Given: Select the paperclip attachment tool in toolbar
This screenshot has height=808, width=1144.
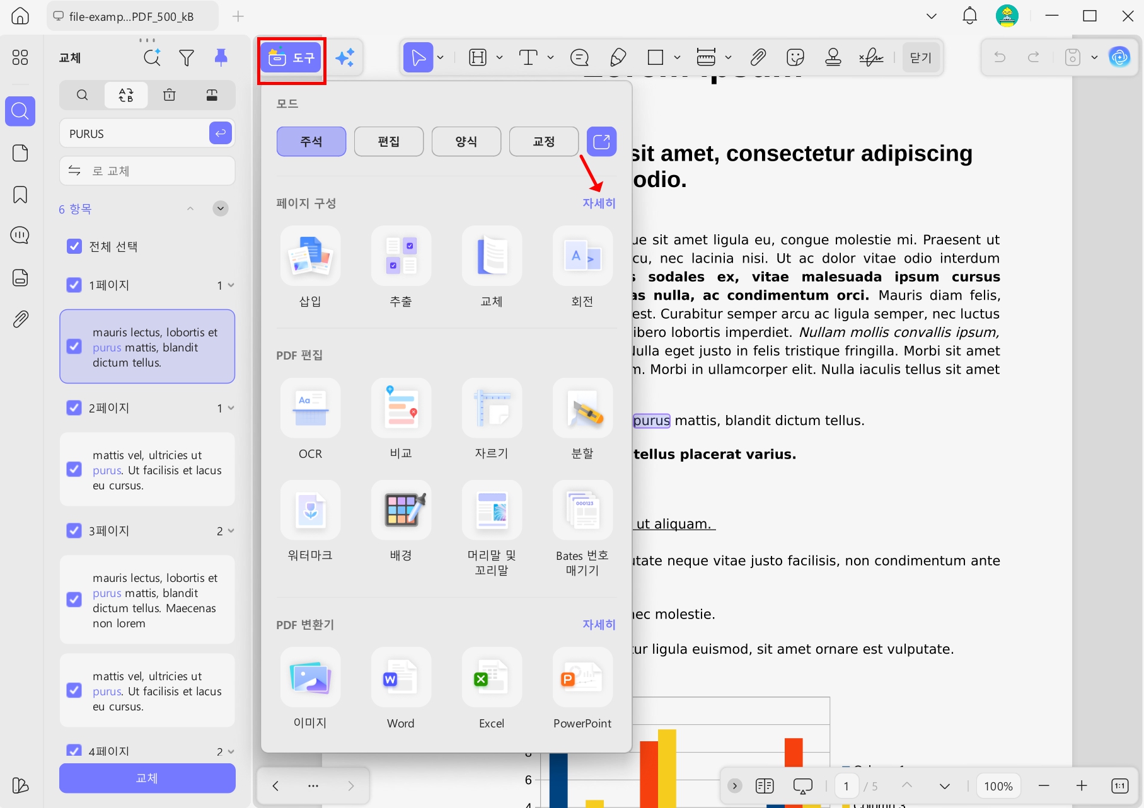Looking at the screenshot, I should (758, 58).
